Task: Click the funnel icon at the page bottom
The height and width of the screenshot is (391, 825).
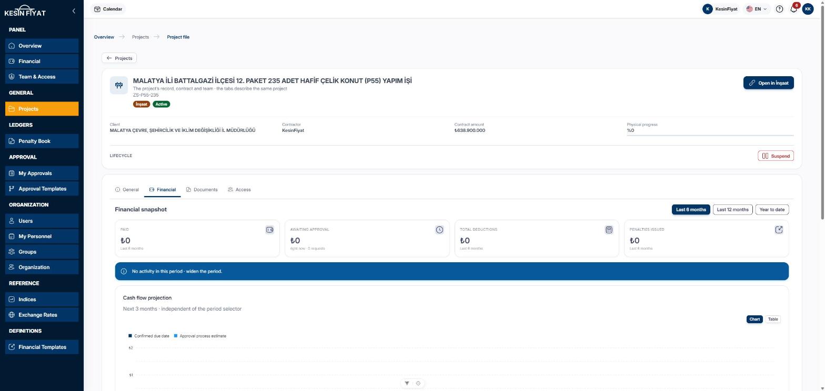Action: click(x=407, y=383)
